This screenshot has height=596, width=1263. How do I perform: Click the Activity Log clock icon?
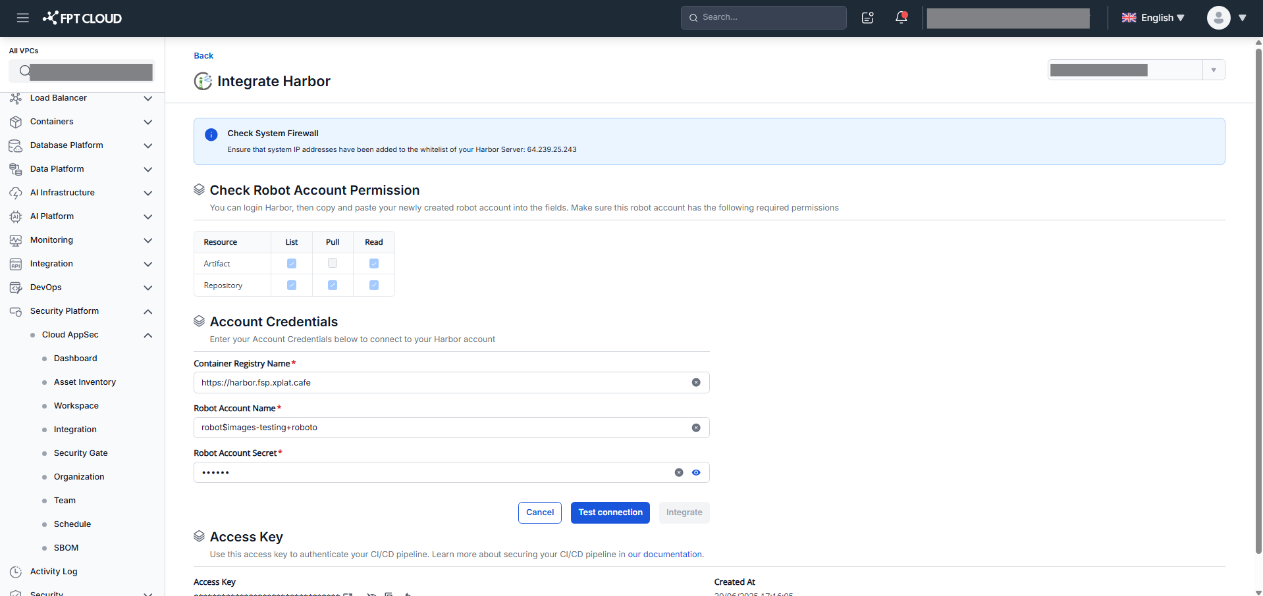pos(16,572)
